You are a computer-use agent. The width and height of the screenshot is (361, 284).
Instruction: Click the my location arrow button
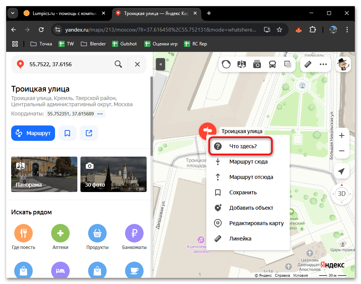[x=342, y=171]
